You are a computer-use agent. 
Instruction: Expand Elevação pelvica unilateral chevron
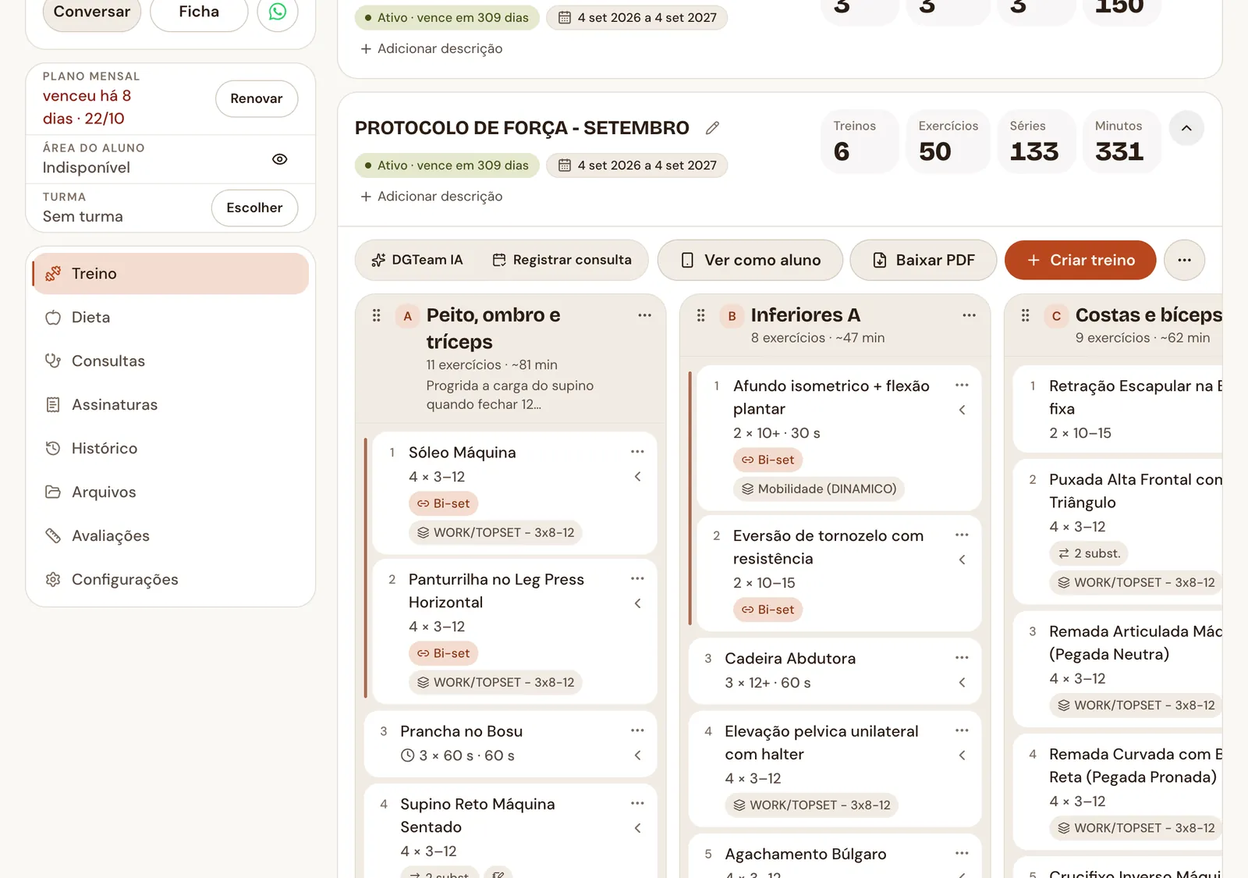coord(962,755)
